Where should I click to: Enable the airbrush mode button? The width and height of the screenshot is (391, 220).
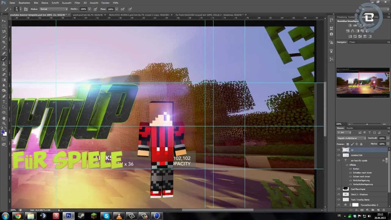pyautogui.click(x=122, y=9)
